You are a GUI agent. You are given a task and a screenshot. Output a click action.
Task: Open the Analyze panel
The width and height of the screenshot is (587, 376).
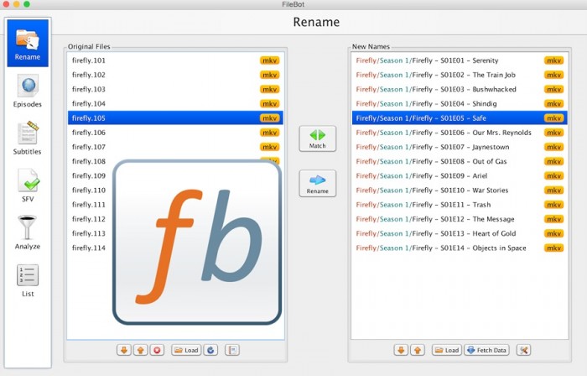[x=28, y=233]
